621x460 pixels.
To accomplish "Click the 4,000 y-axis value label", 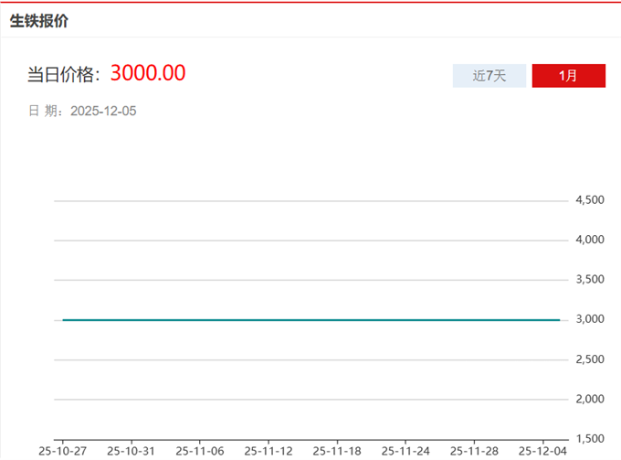I will (590, 240).
